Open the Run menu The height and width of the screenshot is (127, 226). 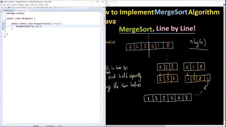pos(37,5)
